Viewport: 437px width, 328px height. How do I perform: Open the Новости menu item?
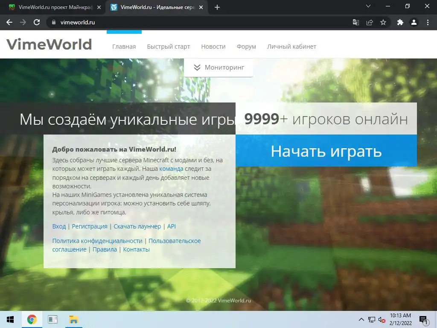pos(213,47)
